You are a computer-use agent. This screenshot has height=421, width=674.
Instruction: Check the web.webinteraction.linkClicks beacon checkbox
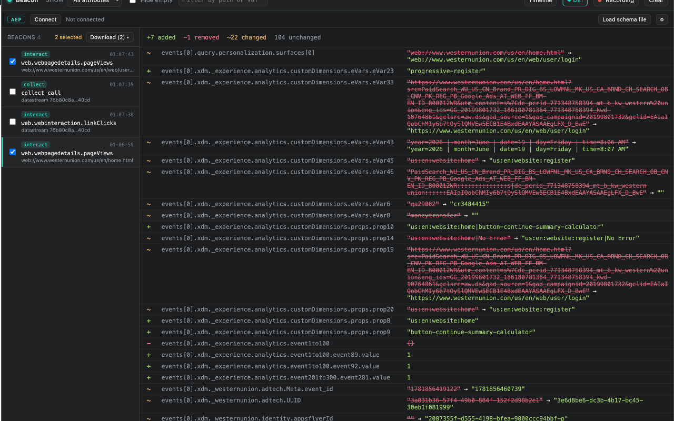pos(13,122)
